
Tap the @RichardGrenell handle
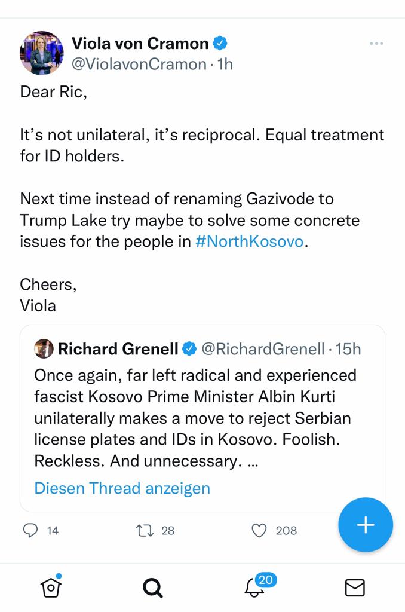(263, 348)
